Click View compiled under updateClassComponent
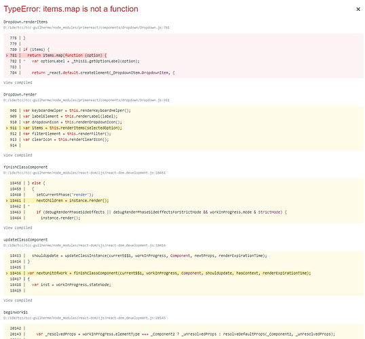This screenshot has height=339, width=365. tap(18, 300)
